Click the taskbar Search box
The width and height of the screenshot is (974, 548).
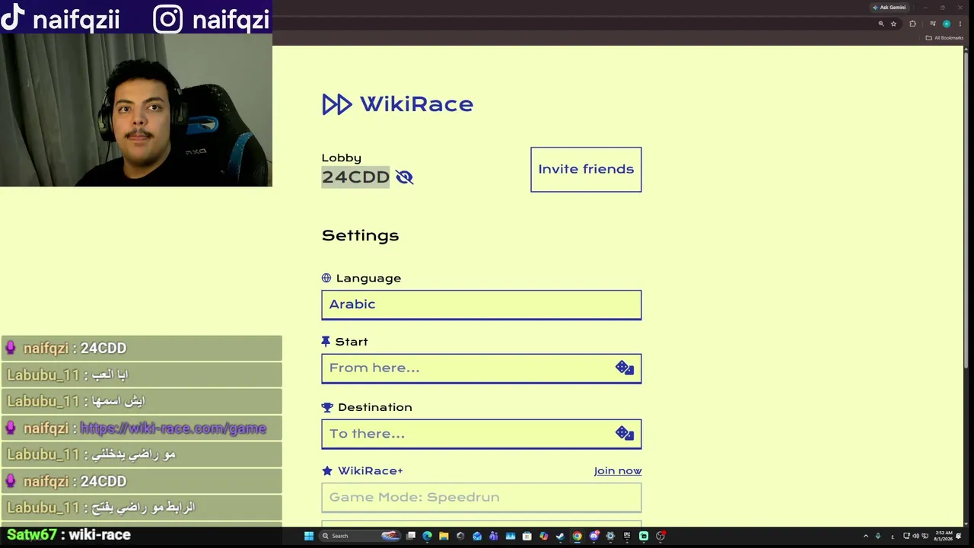coord(360,536)
